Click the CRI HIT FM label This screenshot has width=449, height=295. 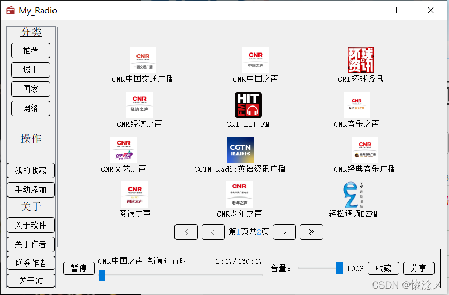(248, 124)
